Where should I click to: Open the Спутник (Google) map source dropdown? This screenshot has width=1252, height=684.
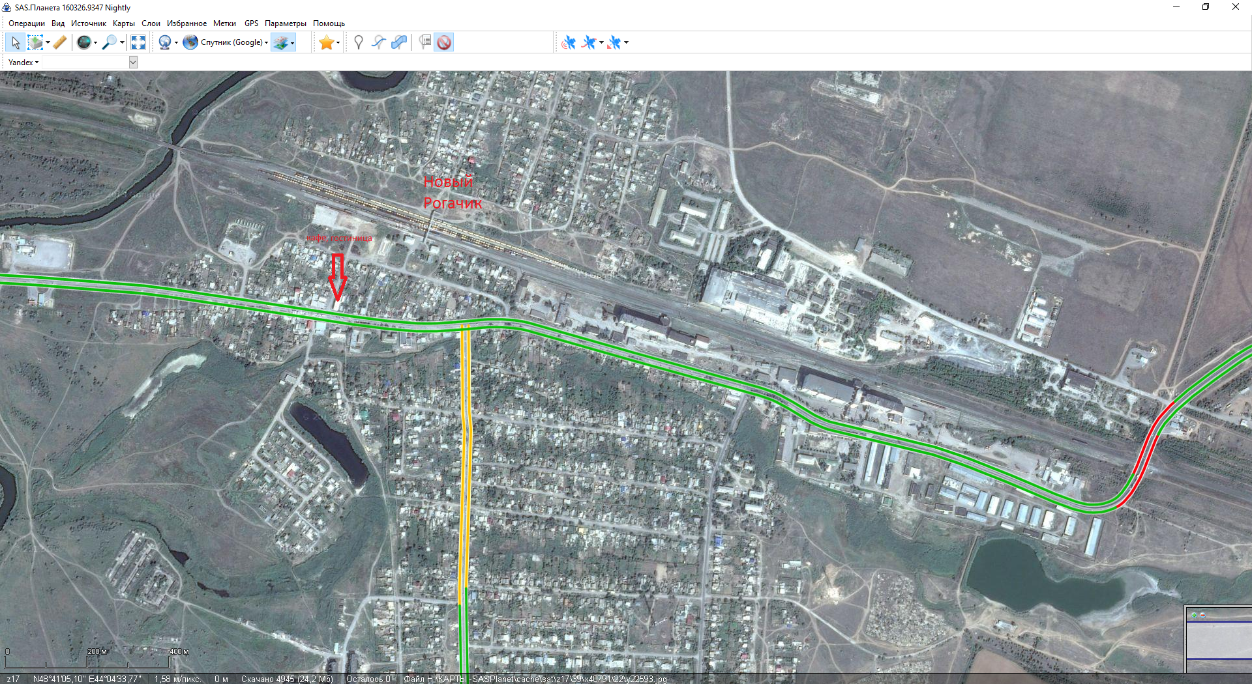click(231, 42)
